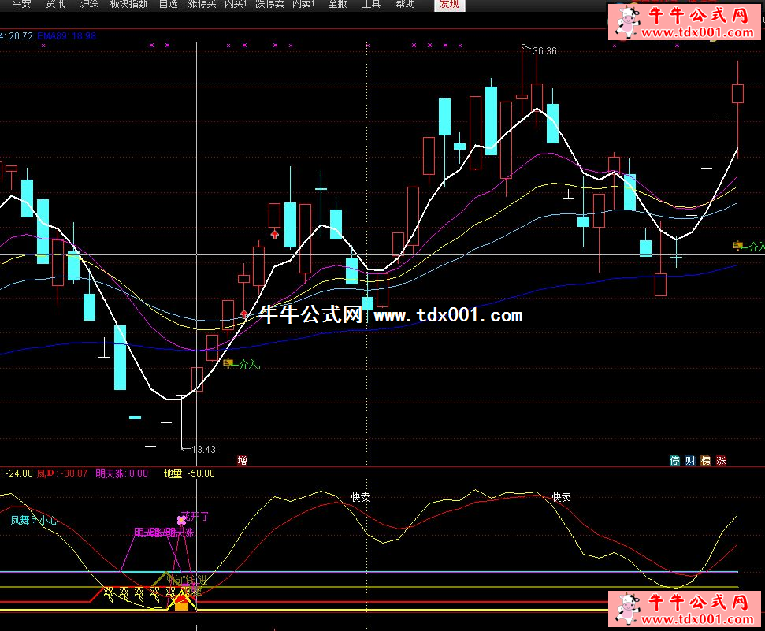
Task: Click the pink flower 花开了 signal icon
Action: (182, 520)
